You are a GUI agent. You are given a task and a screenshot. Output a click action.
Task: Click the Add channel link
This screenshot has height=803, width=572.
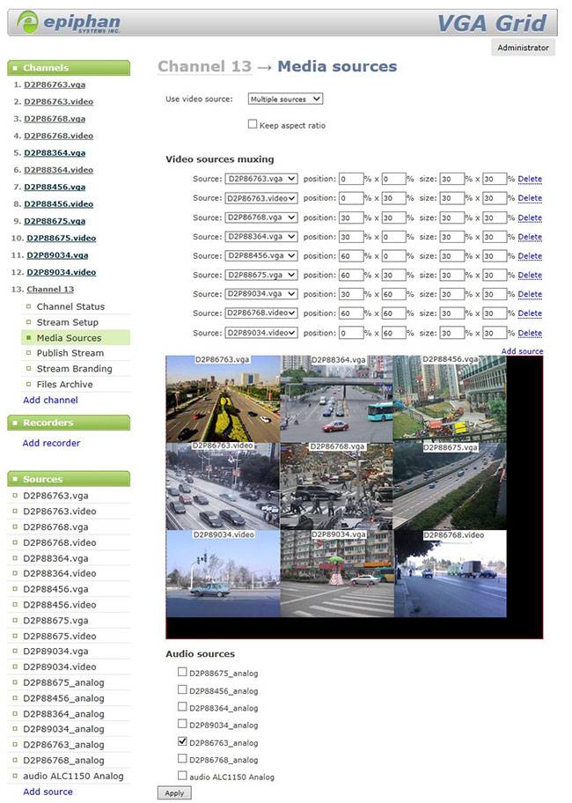point(50,400)
